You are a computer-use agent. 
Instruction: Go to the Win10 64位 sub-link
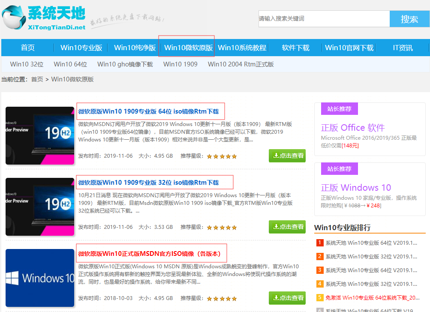coord(70,64)
